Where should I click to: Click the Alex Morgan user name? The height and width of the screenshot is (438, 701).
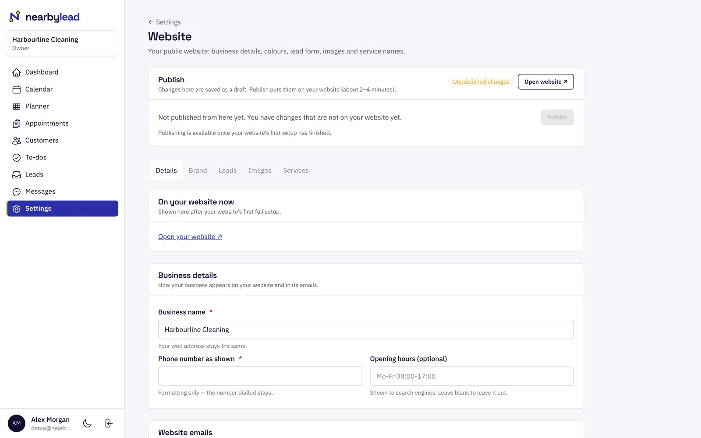coord(50,420)
